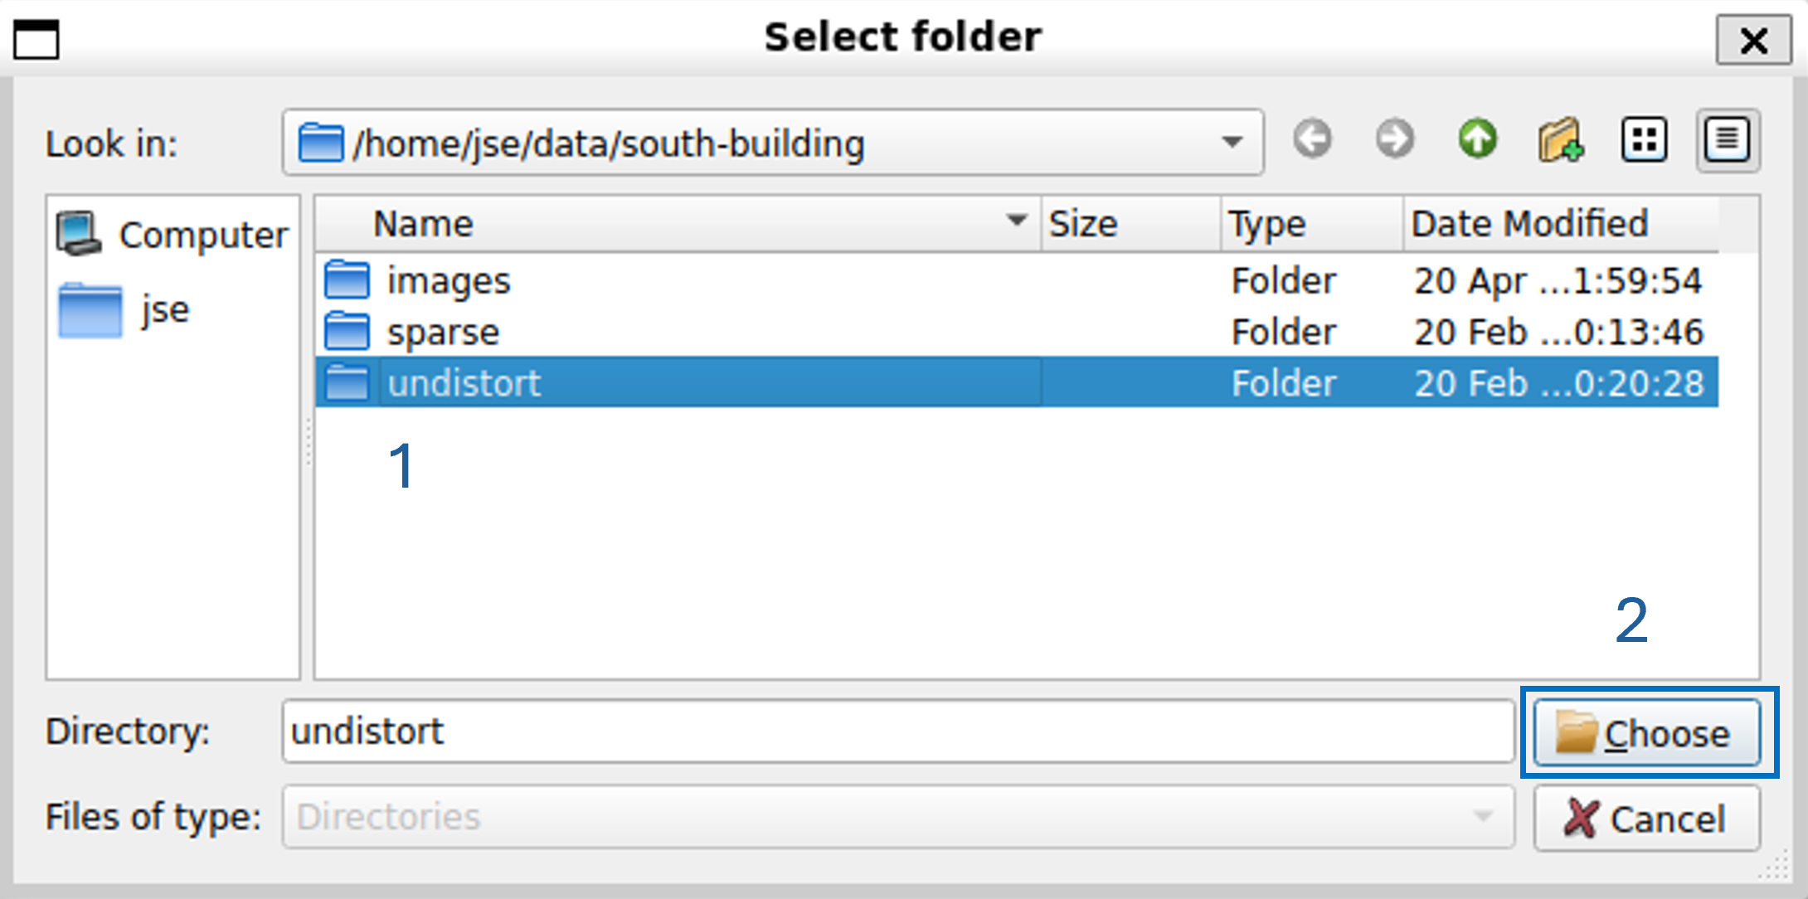Select the images folder
1808x899 pixels.
tap(448, 281)
